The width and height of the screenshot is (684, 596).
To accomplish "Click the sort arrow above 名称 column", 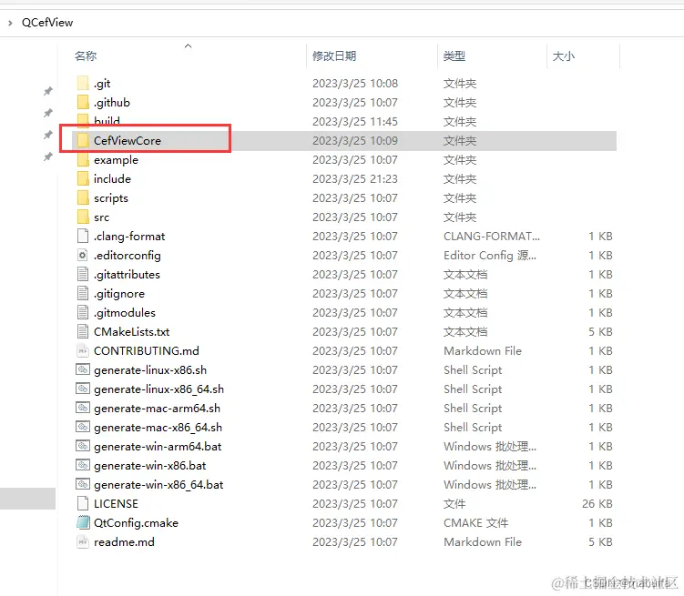I will pos(188,45).
